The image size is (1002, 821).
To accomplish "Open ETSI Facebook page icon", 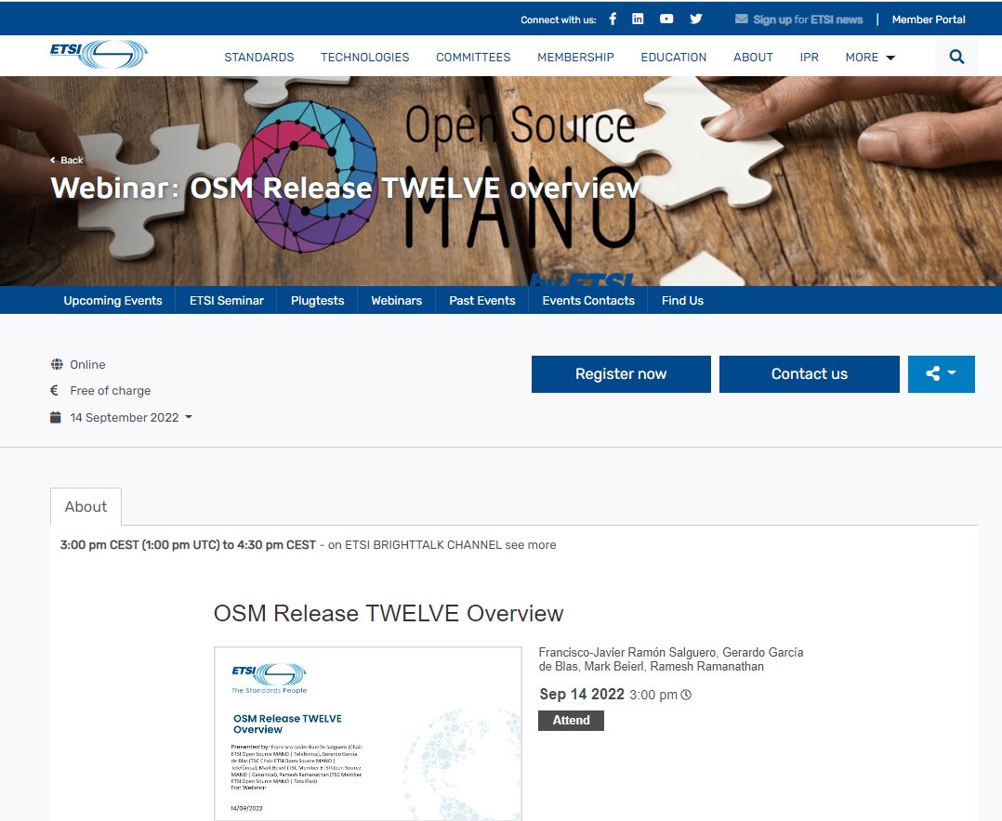I will (x=613, y=20).
